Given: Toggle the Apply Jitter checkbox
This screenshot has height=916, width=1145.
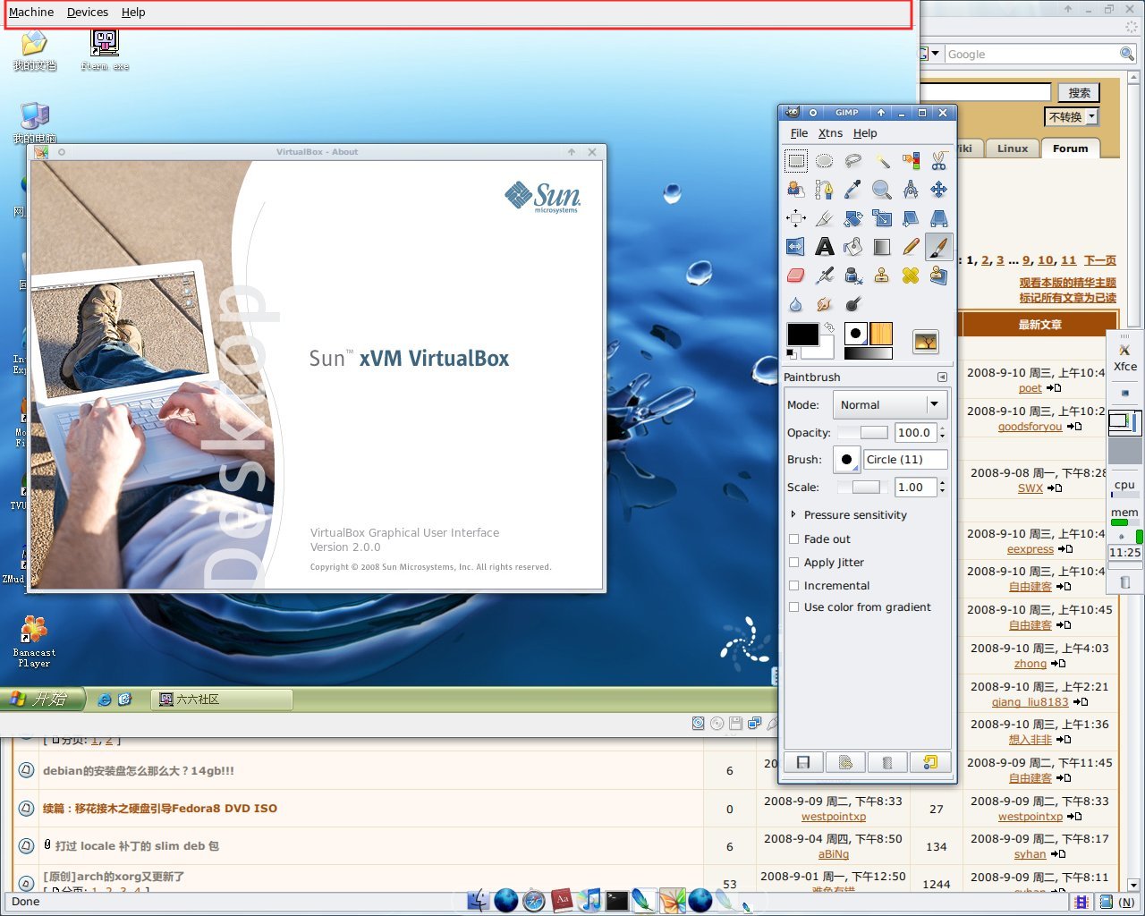Looking at the screenshot, I should pyautogui.click(x=793, y=563).
